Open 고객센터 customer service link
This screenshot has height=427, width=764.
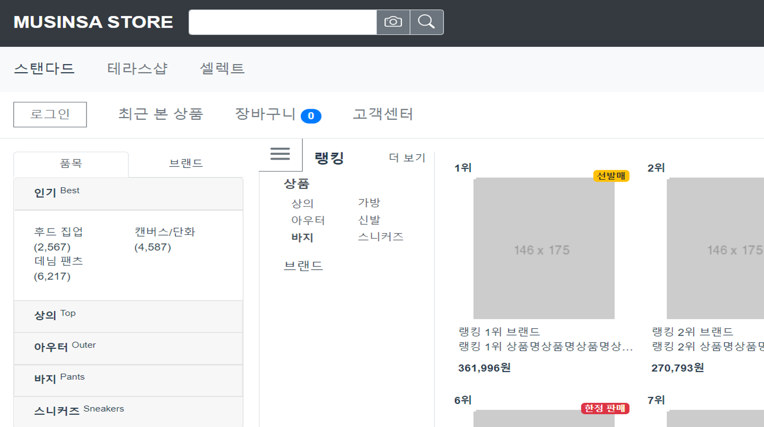click(x=383, y=114)
